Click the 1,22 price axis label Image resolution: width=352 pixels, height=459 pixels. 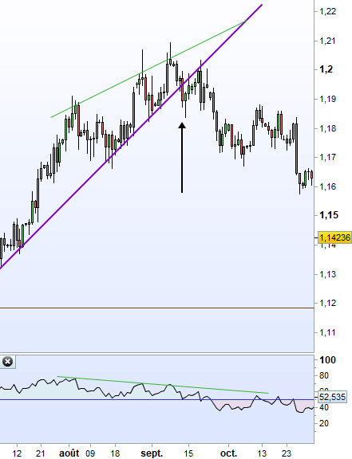pos(327,11)
